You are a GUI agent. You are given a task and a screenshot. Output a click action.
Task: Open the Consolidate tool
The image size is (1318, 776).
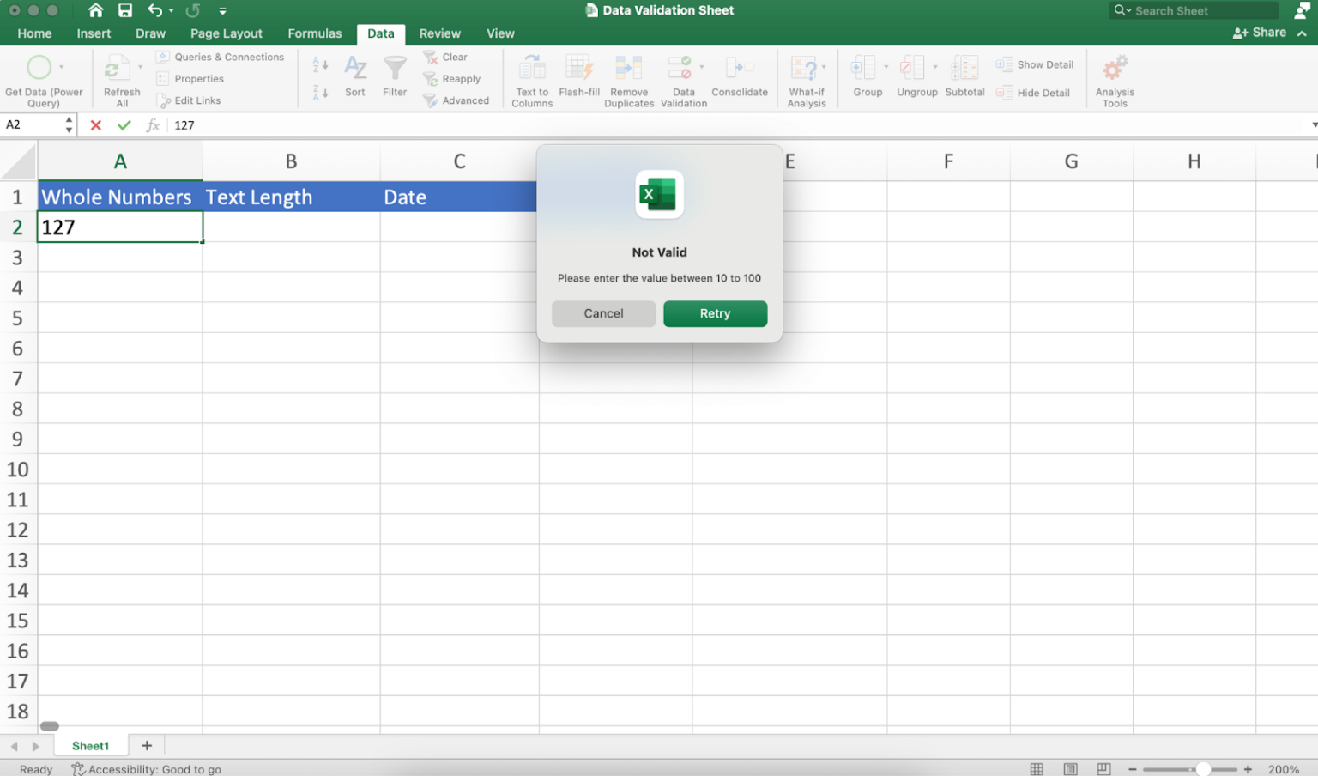(x=740, y=80)
